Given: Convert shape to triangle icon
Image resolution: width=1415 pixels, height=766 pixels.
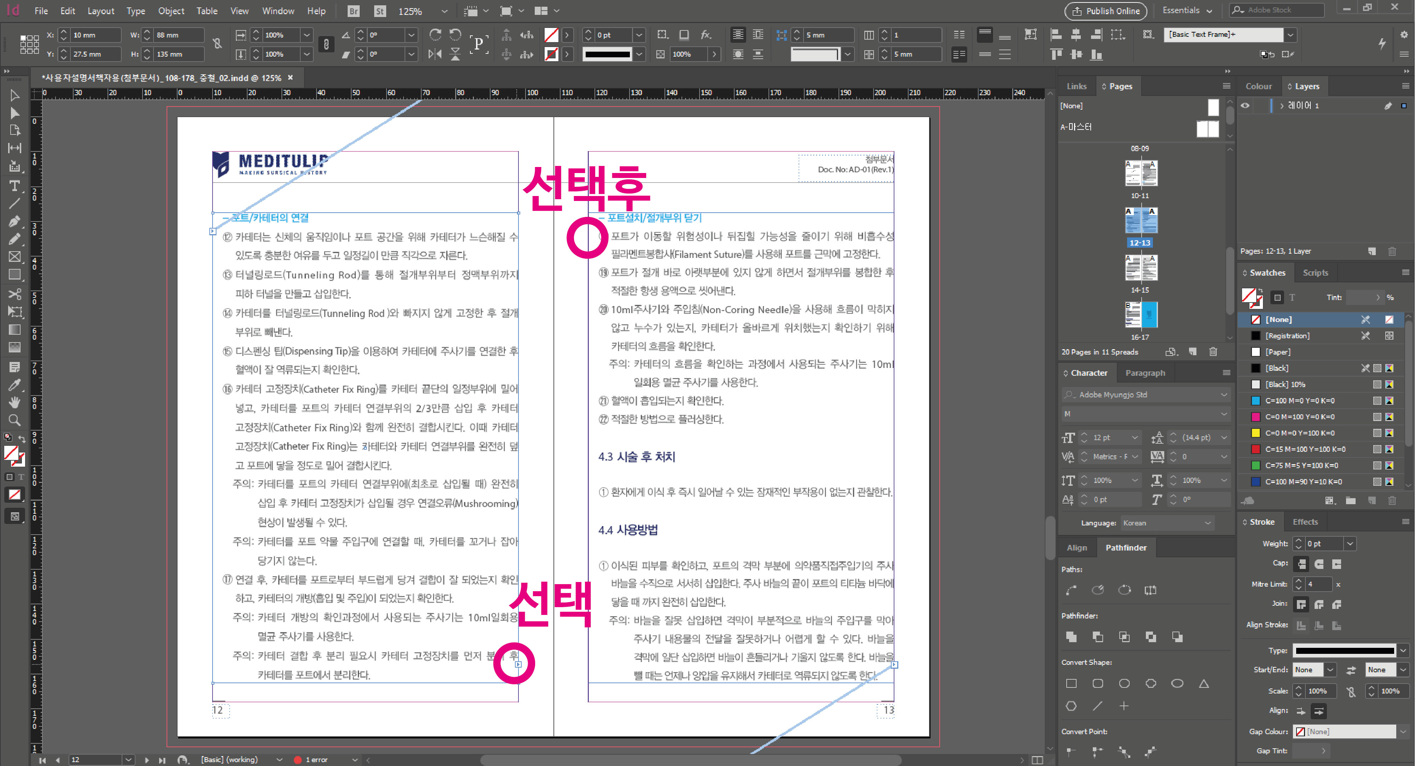Looking at the screenshot, I should (1204, 683).
